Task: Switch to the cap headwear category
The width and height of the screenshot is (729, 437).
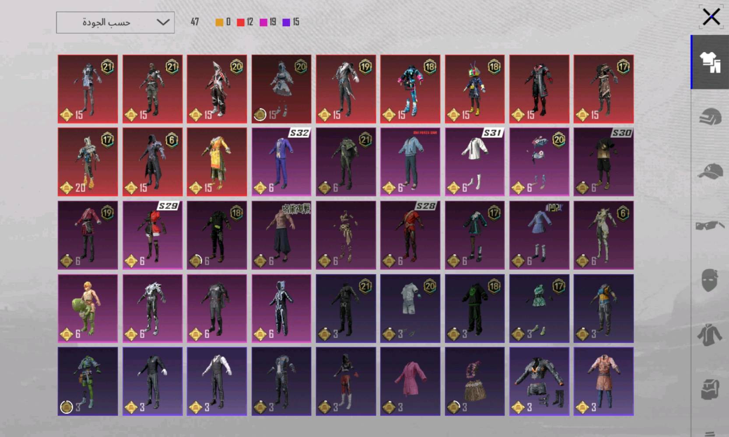Action: 710,171
